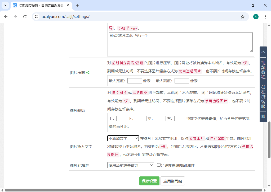Expand the 不添加文字 watermark dropdown

click(123, 138)
